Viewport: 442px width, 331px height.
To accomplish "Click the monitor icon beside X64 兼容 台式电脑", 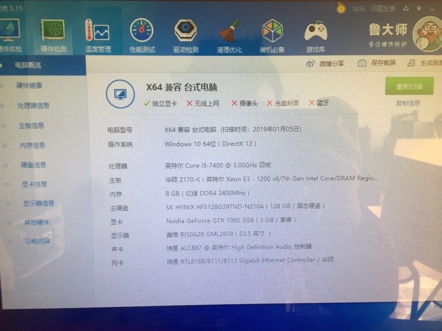I will click(120, 94).
